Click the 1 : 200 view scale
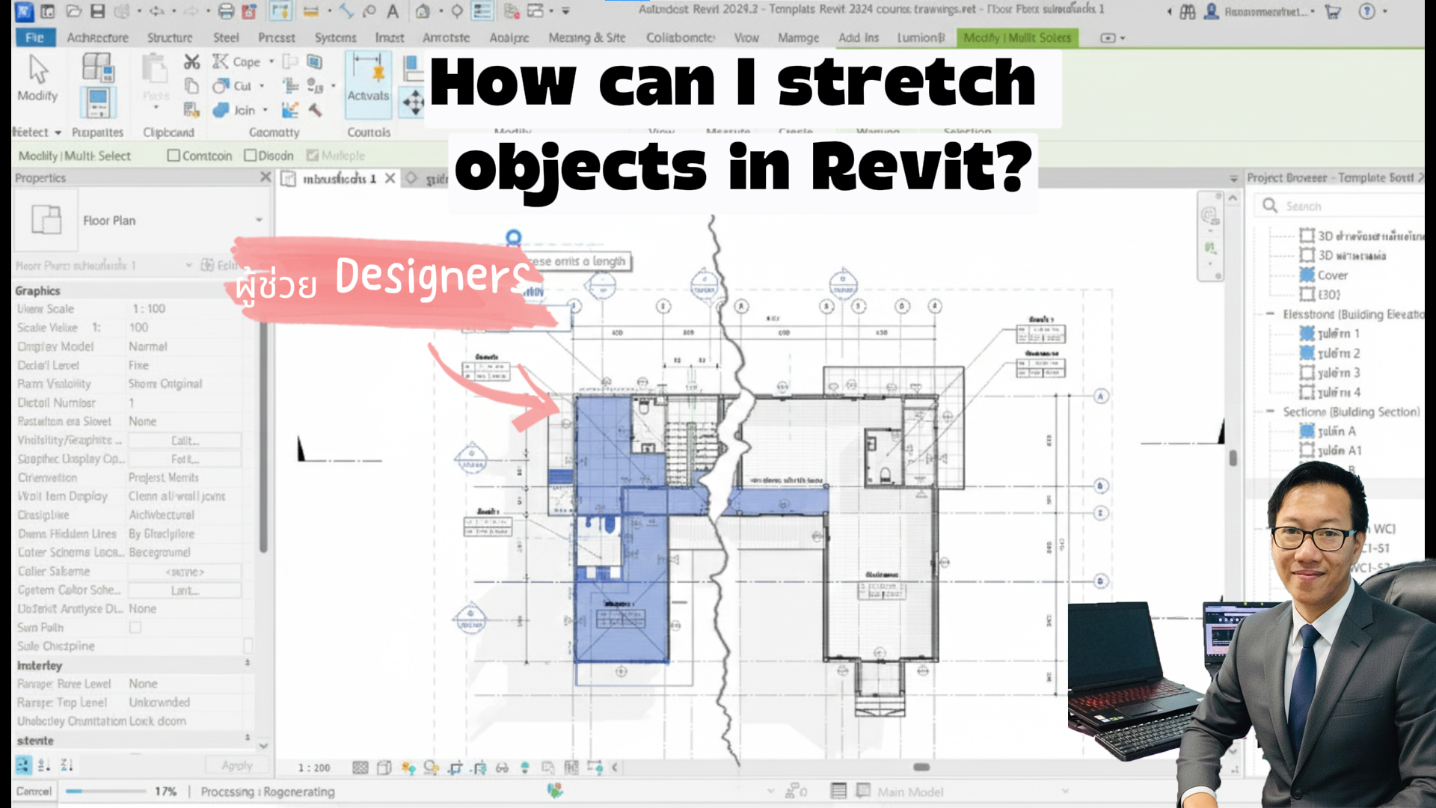Screen dimensions: 1436x808 point(314,768)
